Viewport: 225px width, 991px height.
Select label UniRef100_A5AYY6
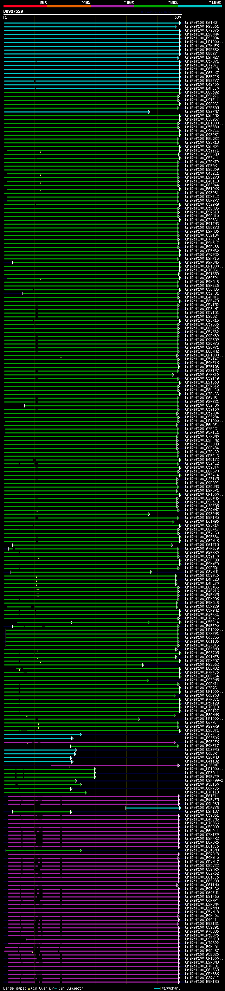click(x=202, y=807)
